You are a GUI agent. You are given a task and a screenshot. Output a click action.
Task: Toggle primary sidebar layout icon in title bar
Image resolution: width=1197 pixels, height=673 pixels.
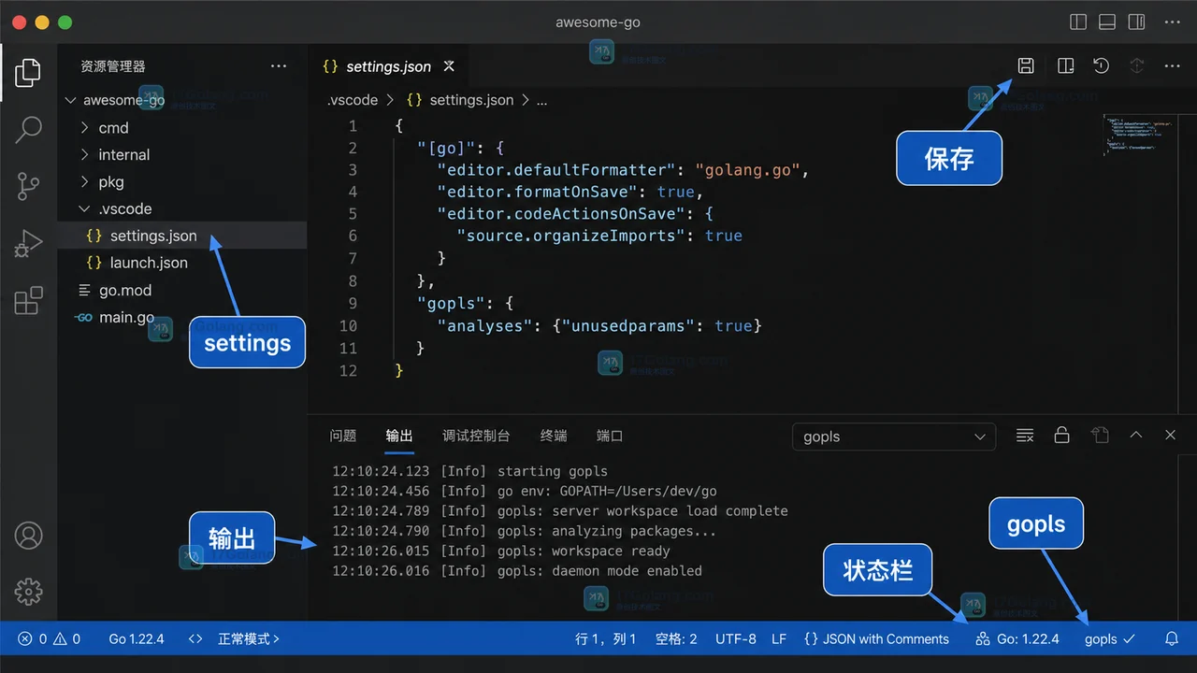(1078, 21)
